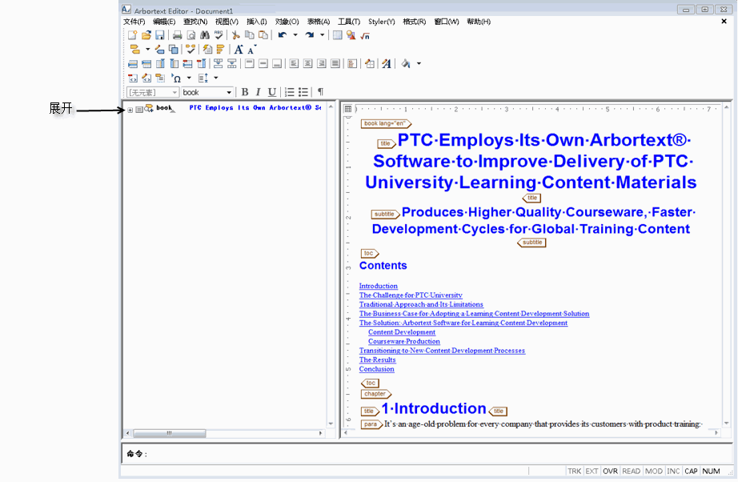
Task: Follow the Conclusion link
Action: click(x=377, y=369)
